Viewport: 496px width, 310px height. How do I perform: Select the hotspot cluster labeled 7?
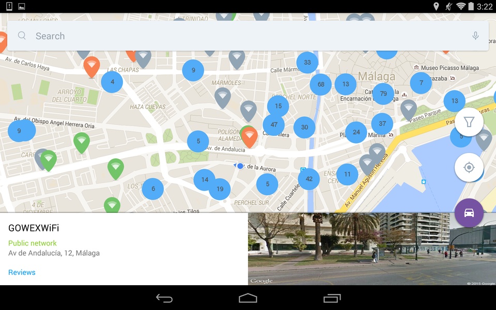(x=421, y=83)
